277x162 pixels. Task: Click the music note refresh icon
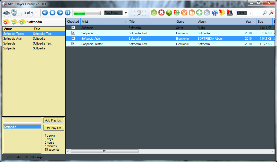[x=176, y=13]
